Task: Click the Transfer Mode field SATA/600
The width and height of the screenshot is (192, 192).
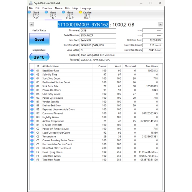Action: 98,45
